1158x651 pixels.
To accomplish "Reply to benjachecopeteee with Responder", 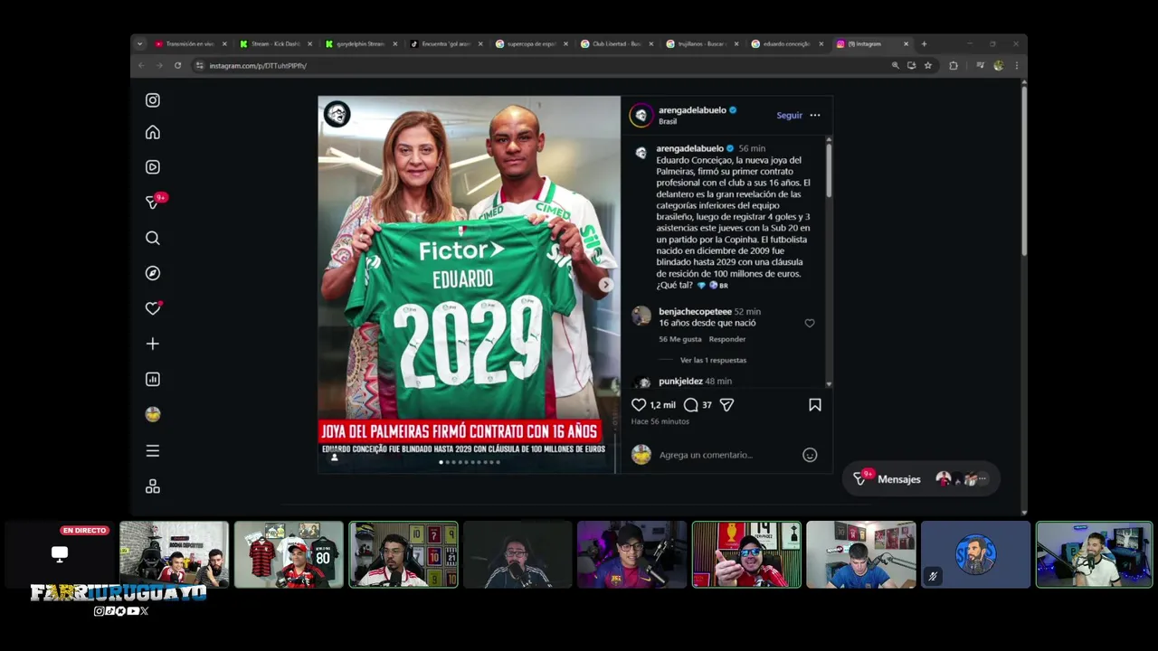I will click(727, 339).
